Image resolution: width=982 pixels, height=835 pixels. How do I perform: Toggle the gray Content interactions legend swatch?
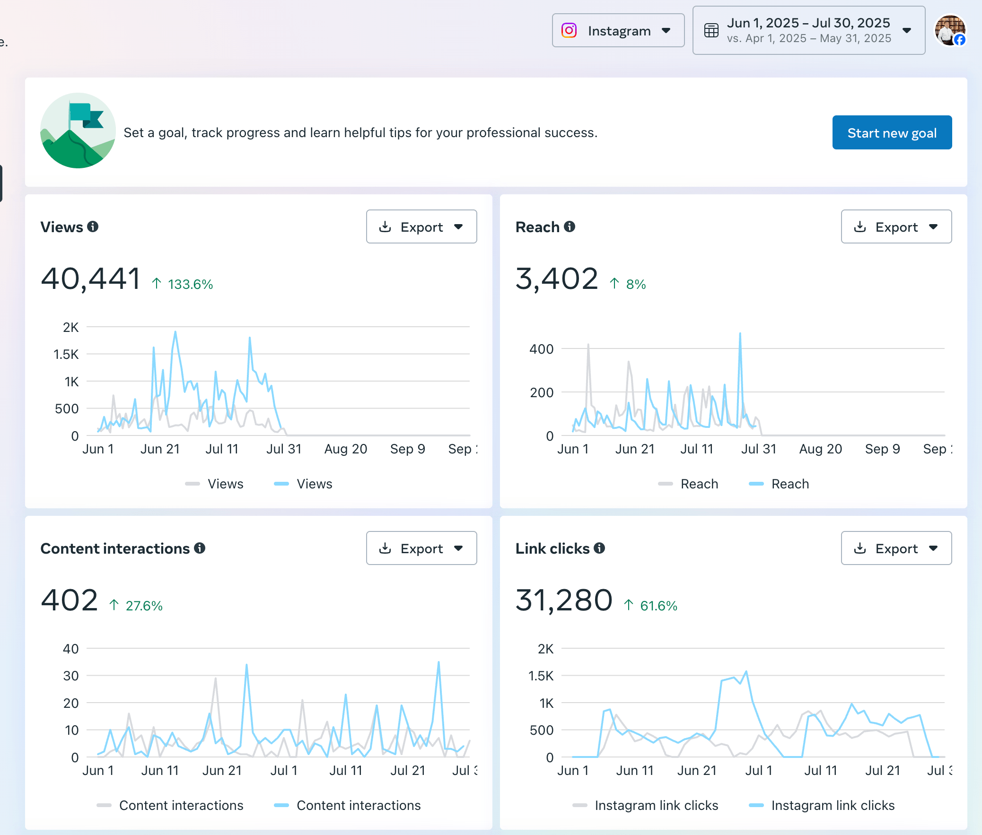104,805
